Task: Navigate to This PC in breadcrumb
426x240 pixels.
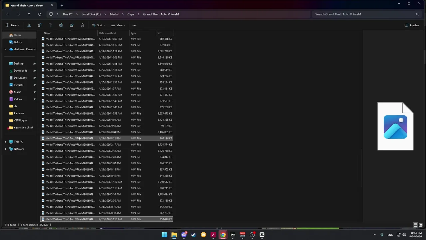Action: pos(67,14)
